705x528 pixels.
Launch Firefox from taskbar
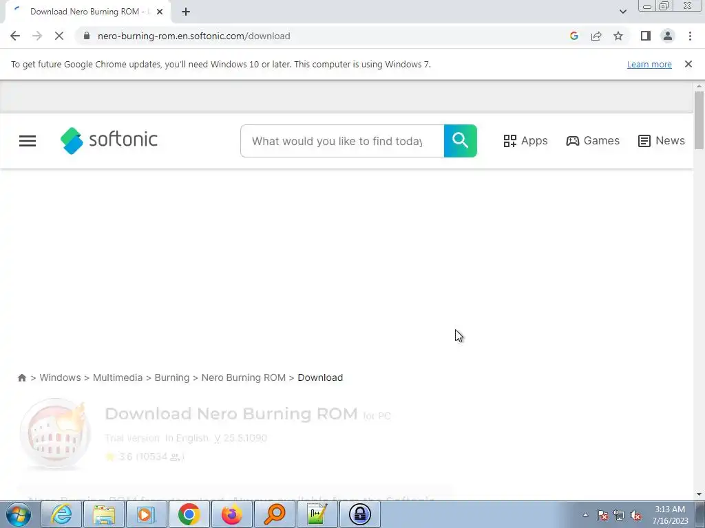pyautogui.click(x=232, y=514)
